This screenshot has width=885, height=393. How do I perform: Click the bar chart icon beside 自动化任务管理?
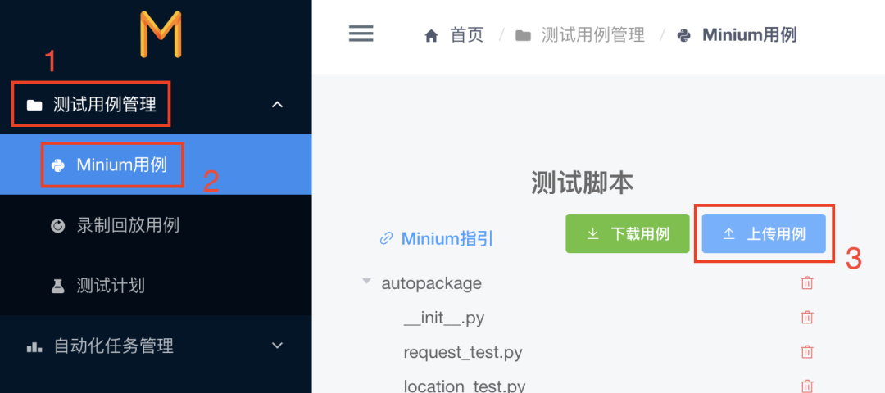(x=34, y=346)
